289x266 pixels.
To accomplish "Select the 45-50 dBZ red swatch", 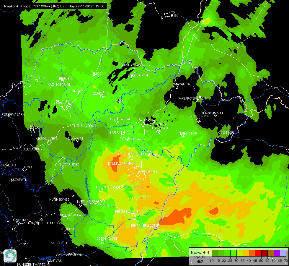I will click(x=258, y=253).
